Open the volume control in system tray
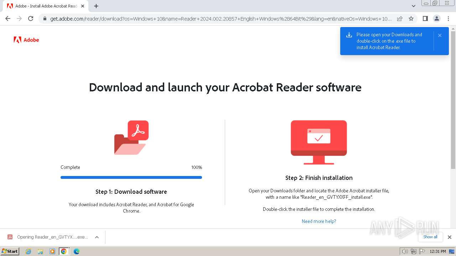The height and width of the screenshot is (256, 456). [x=405, y=251]
